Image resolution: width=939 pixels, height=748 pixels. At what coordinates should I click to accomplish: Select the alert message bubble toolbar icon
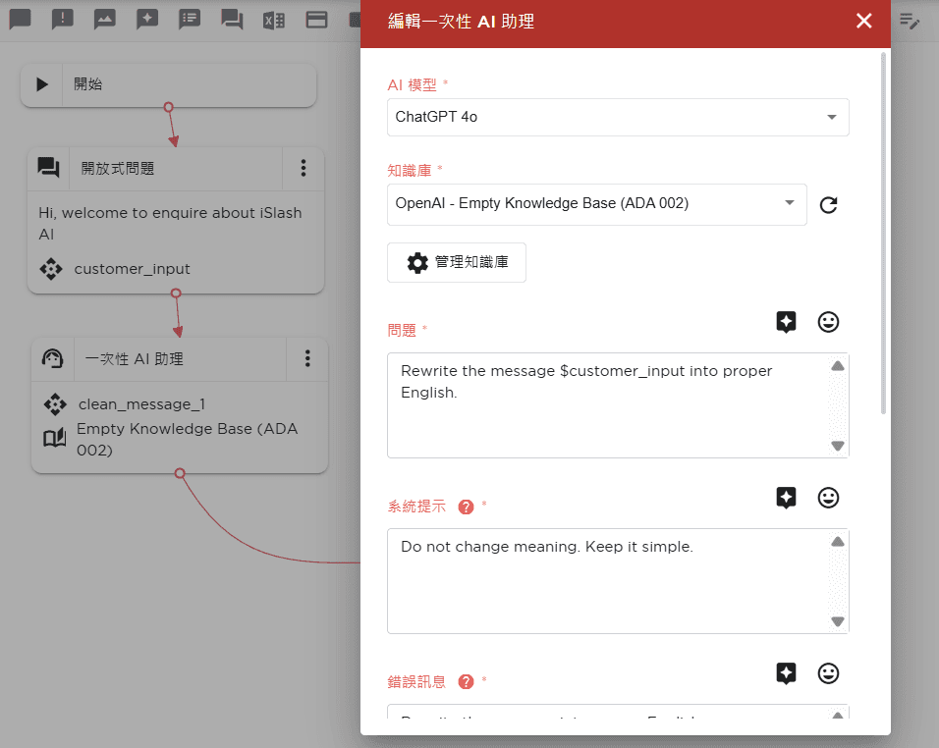[62, 20]
